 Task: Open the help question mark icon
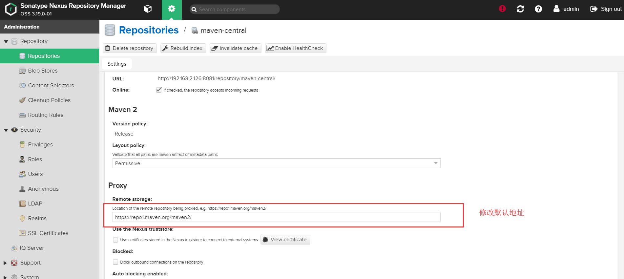point(538,9)
